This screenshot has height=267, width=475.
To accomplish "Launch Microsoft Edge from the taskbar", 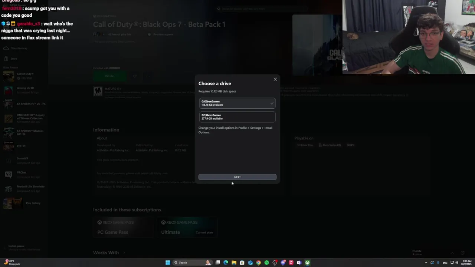I will pyautogui.click(x=226, y=263).
